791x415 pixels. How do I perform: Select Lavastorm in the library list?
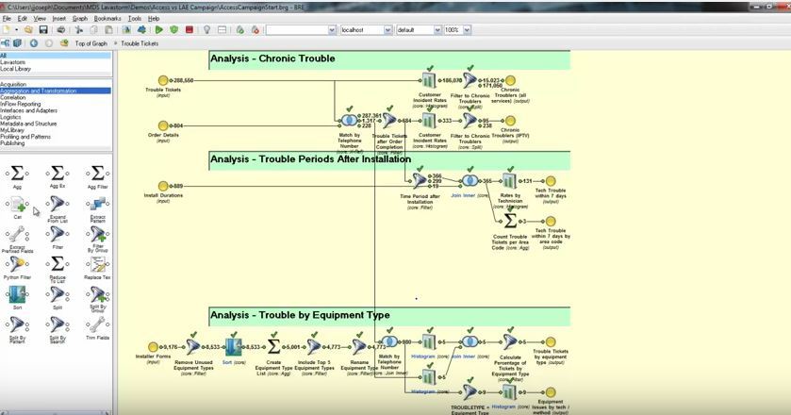[x=14, y=62]
